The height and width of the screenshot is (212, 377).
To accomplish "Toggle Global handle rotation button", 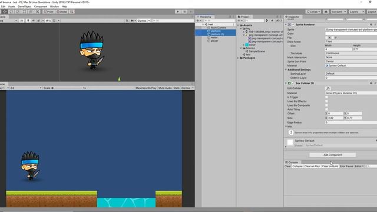I will point(62,12).
